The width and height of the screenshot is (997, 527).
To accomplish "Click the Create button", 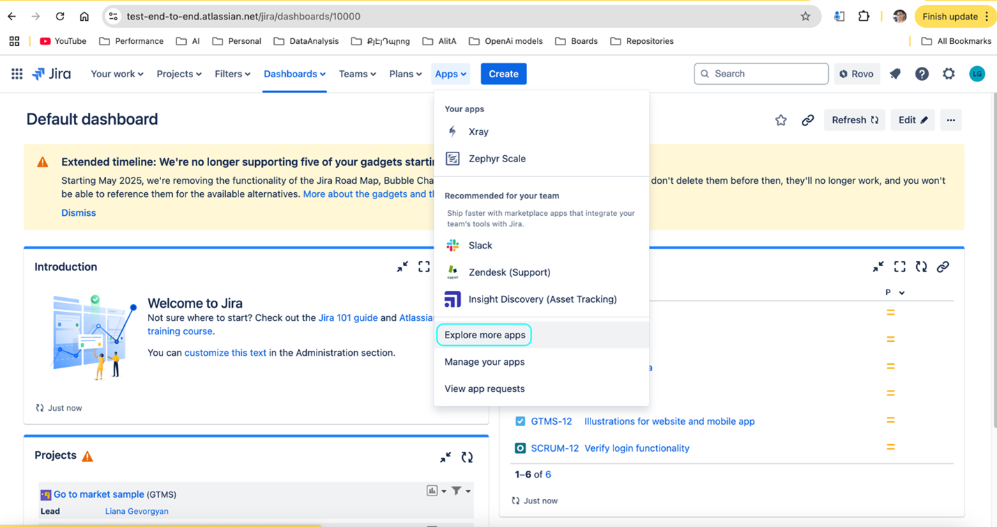I will [x=503, y=74].
